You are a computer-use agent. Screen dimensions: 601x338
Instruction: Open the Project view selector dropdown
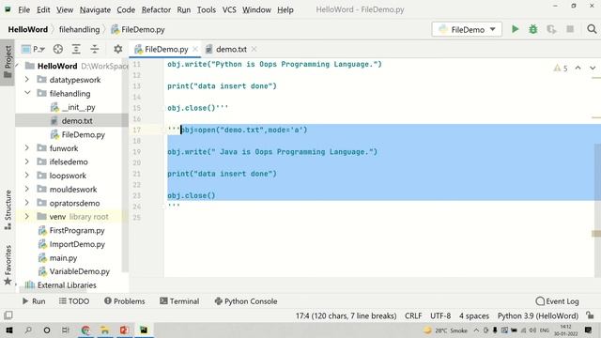(34, 49)
